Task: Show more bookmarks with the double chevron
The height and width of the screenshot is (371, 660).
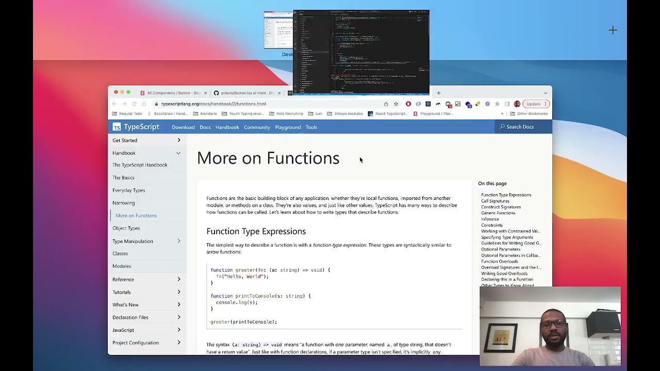Action: (502, 114)
